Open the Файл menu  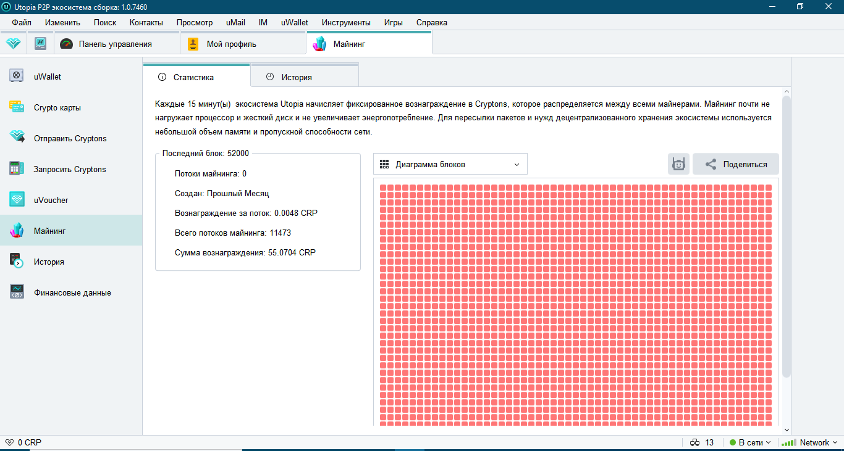[x=22, y=22]
